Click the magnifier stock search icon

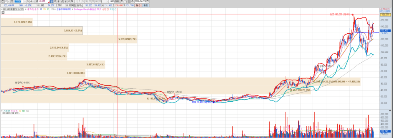click(28, 1)
